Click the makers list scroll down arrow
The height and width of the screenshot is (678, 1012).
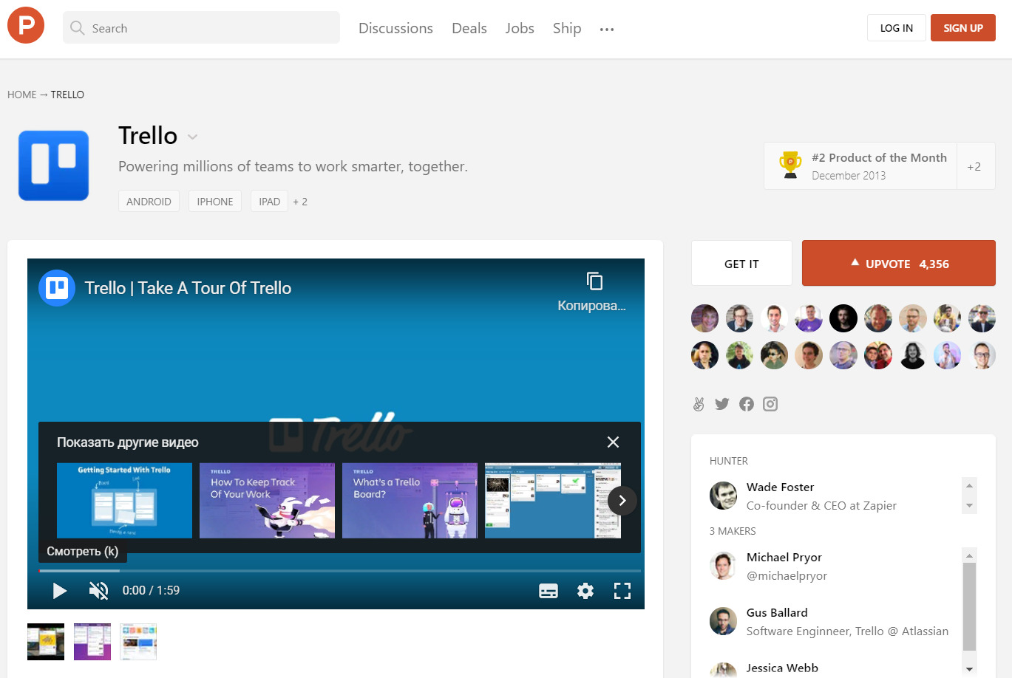tap(969, 669)
